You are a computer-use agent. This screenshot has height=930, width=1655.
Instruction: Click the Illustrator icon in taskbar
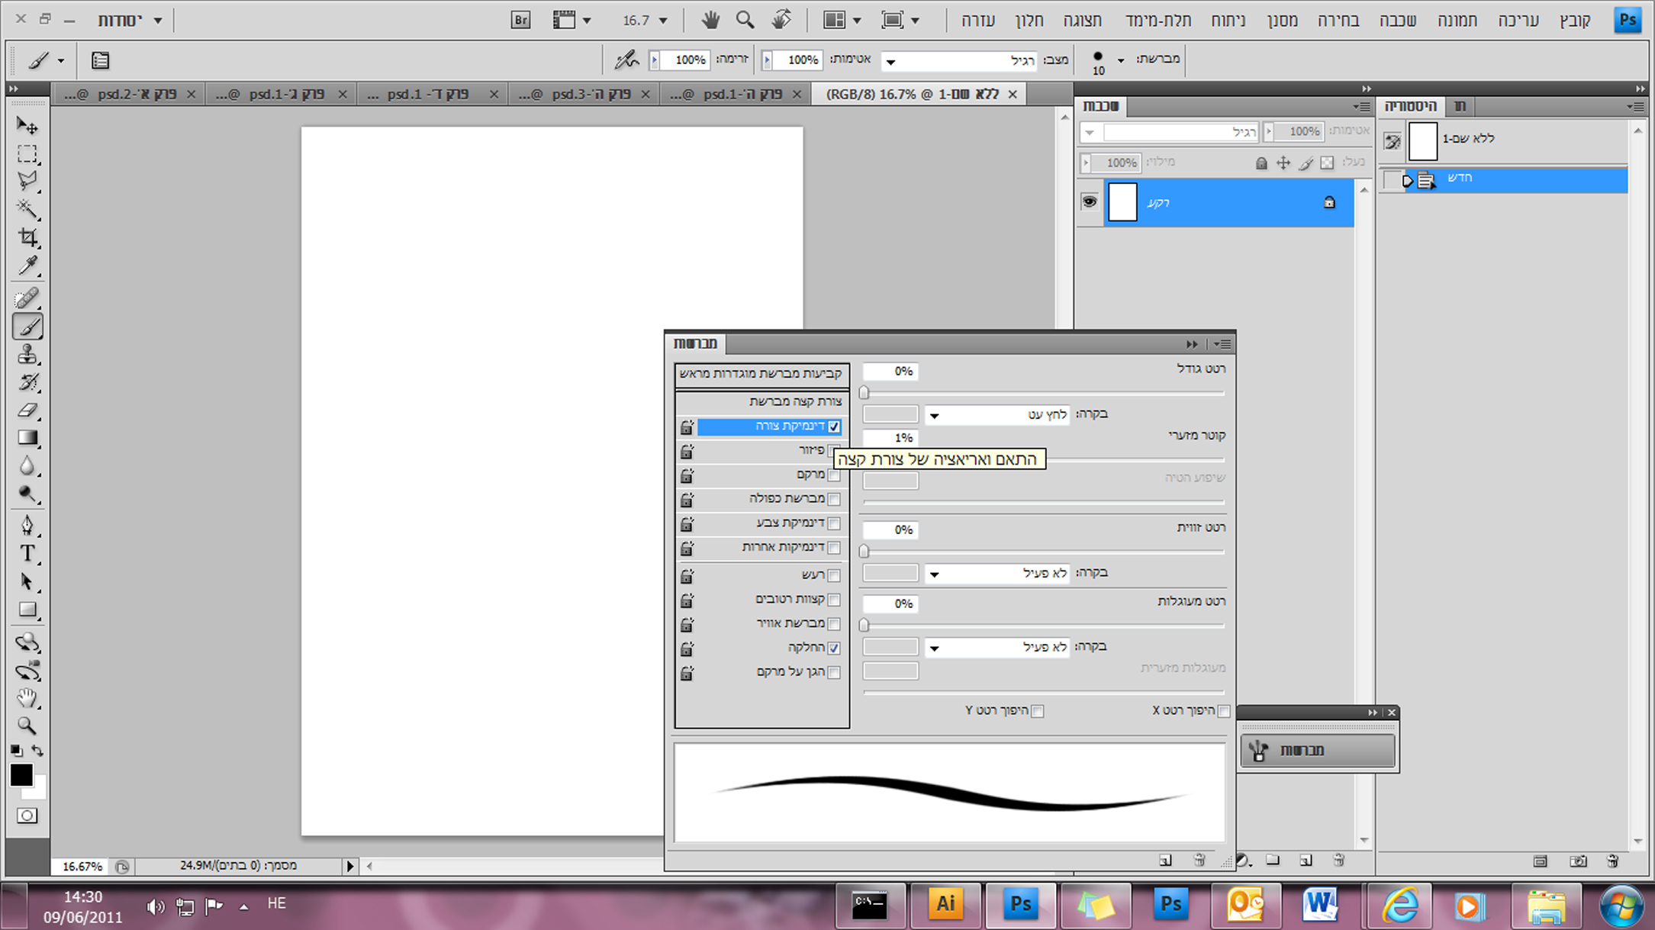click(x=945, y=904)
